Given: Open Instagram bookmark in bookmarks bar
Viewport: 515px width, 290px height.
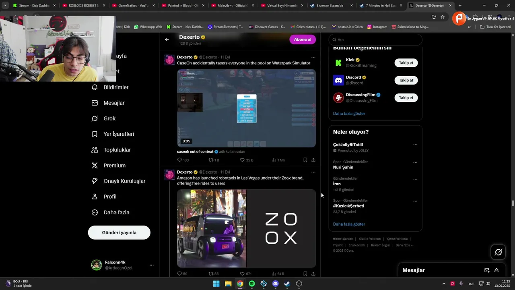Looking at the screenshot, I should 377,27.
